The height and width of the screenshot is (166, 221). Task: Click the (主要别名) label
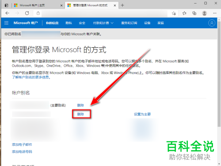pos(58,106)
